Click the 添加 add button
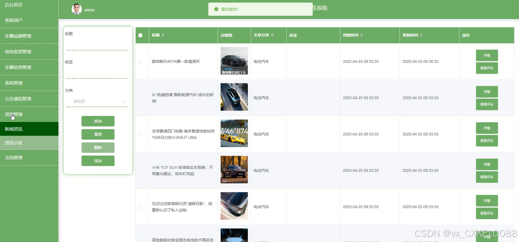The height and width of the screenshot is (242, 519). [x=98, y=161]
